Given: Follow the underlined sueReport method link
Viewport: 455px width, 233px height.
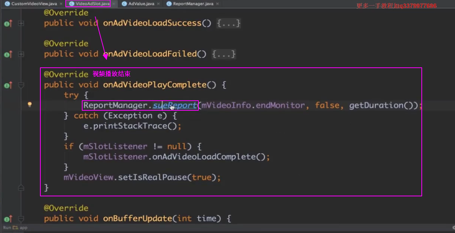Looking at the screenshot, I should click(175, 105).
